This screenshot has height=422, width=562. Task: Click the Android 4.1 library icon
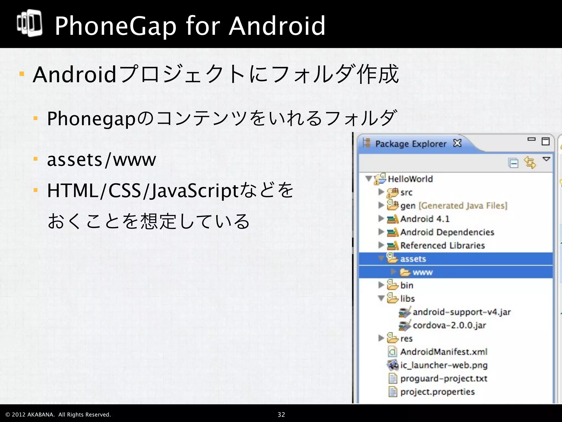click(x=393, y=219)
